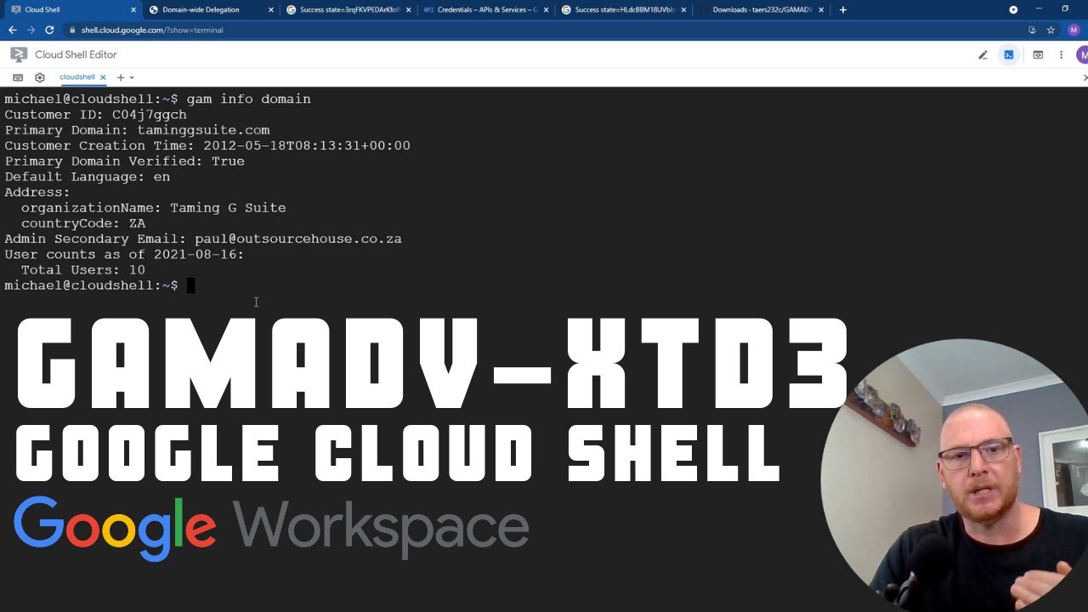The height and width of the screenshot is (612, 1088).
Task: Open the Google account avatar
Action: (x=1082, y=54)
